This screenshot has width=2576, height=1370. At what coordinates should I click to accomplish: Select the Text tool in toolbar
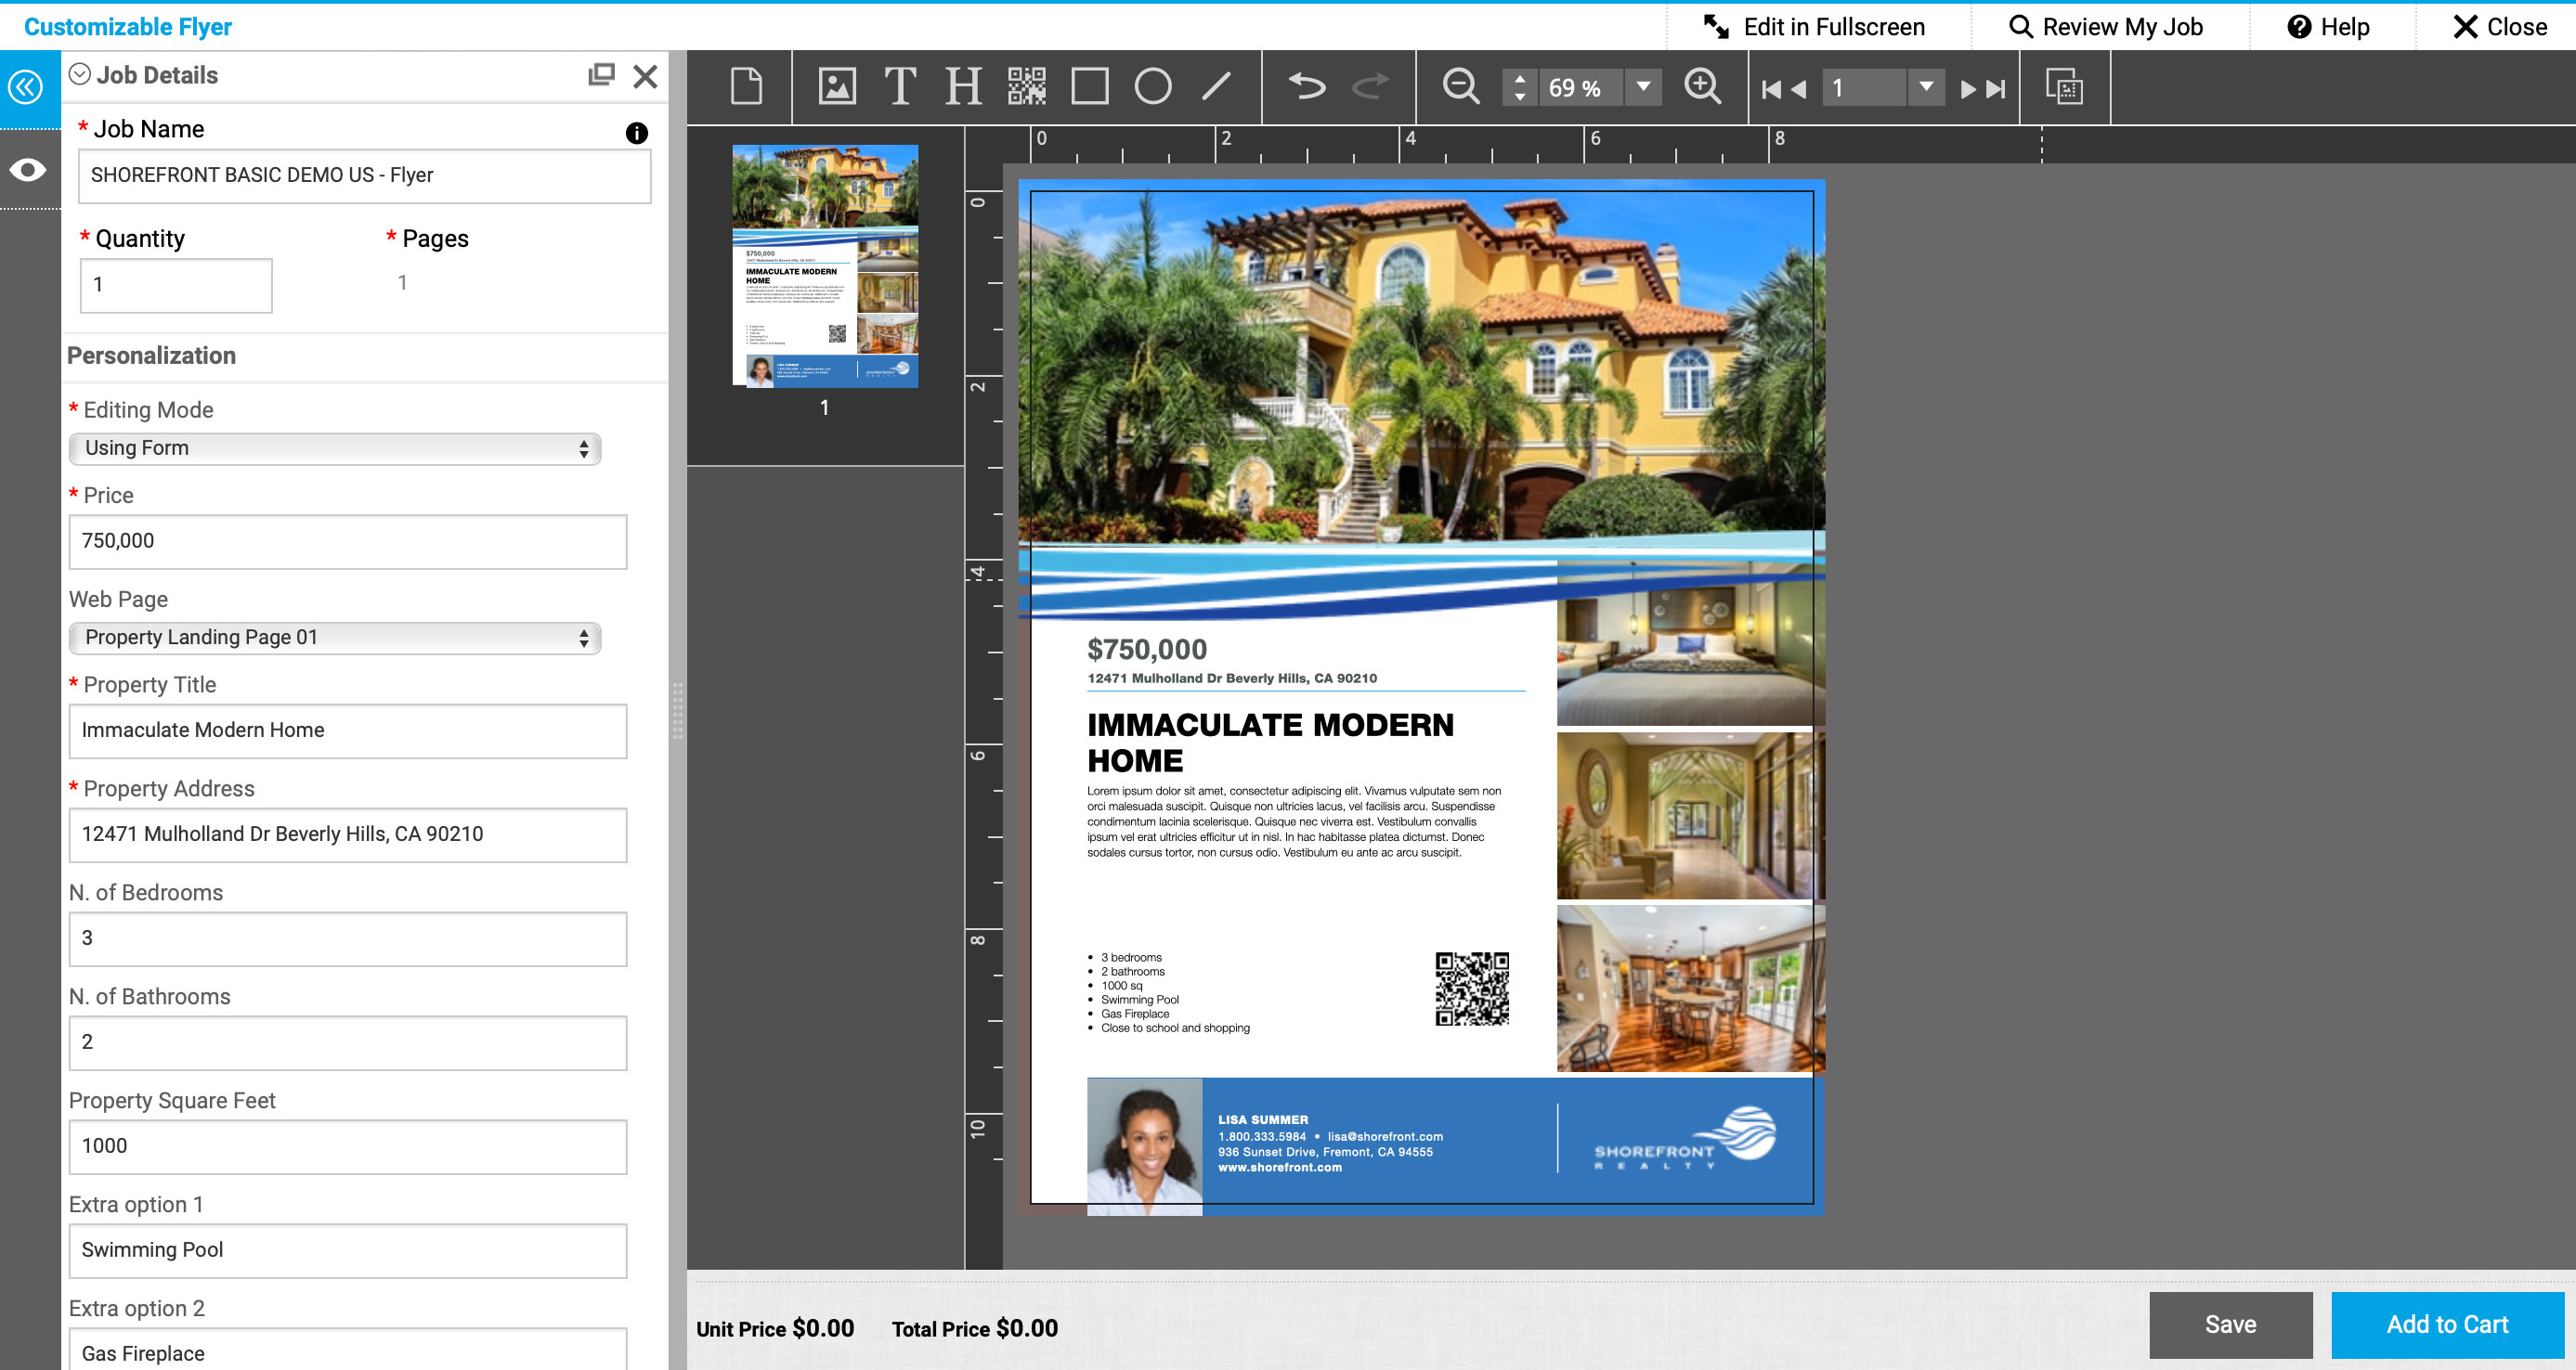(898, 85)
